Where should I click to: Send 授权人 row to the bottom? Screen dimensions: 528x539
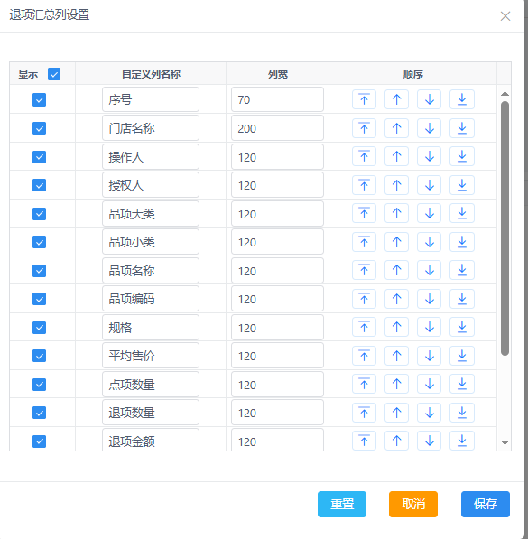click(462, 185)
